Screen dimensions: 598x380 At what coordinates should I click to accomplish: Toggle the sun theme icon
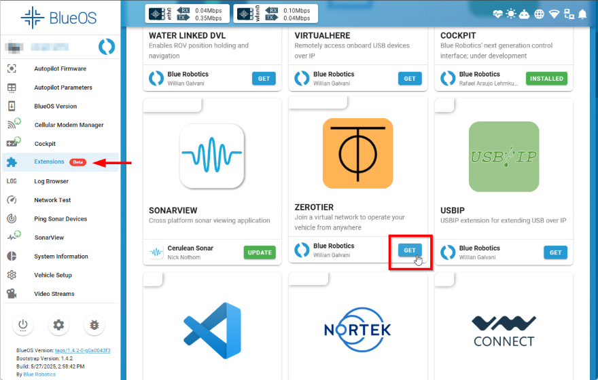511,14
